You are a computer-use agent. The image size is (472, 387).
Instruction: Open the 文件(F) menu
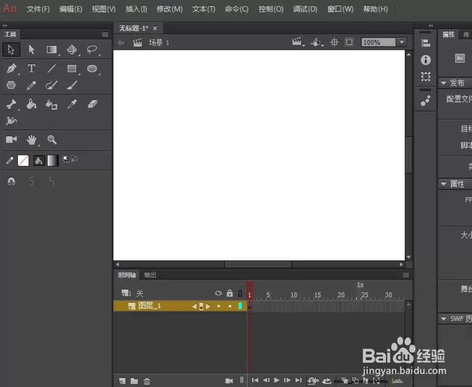pyautogui.click(x=38, y=9)
